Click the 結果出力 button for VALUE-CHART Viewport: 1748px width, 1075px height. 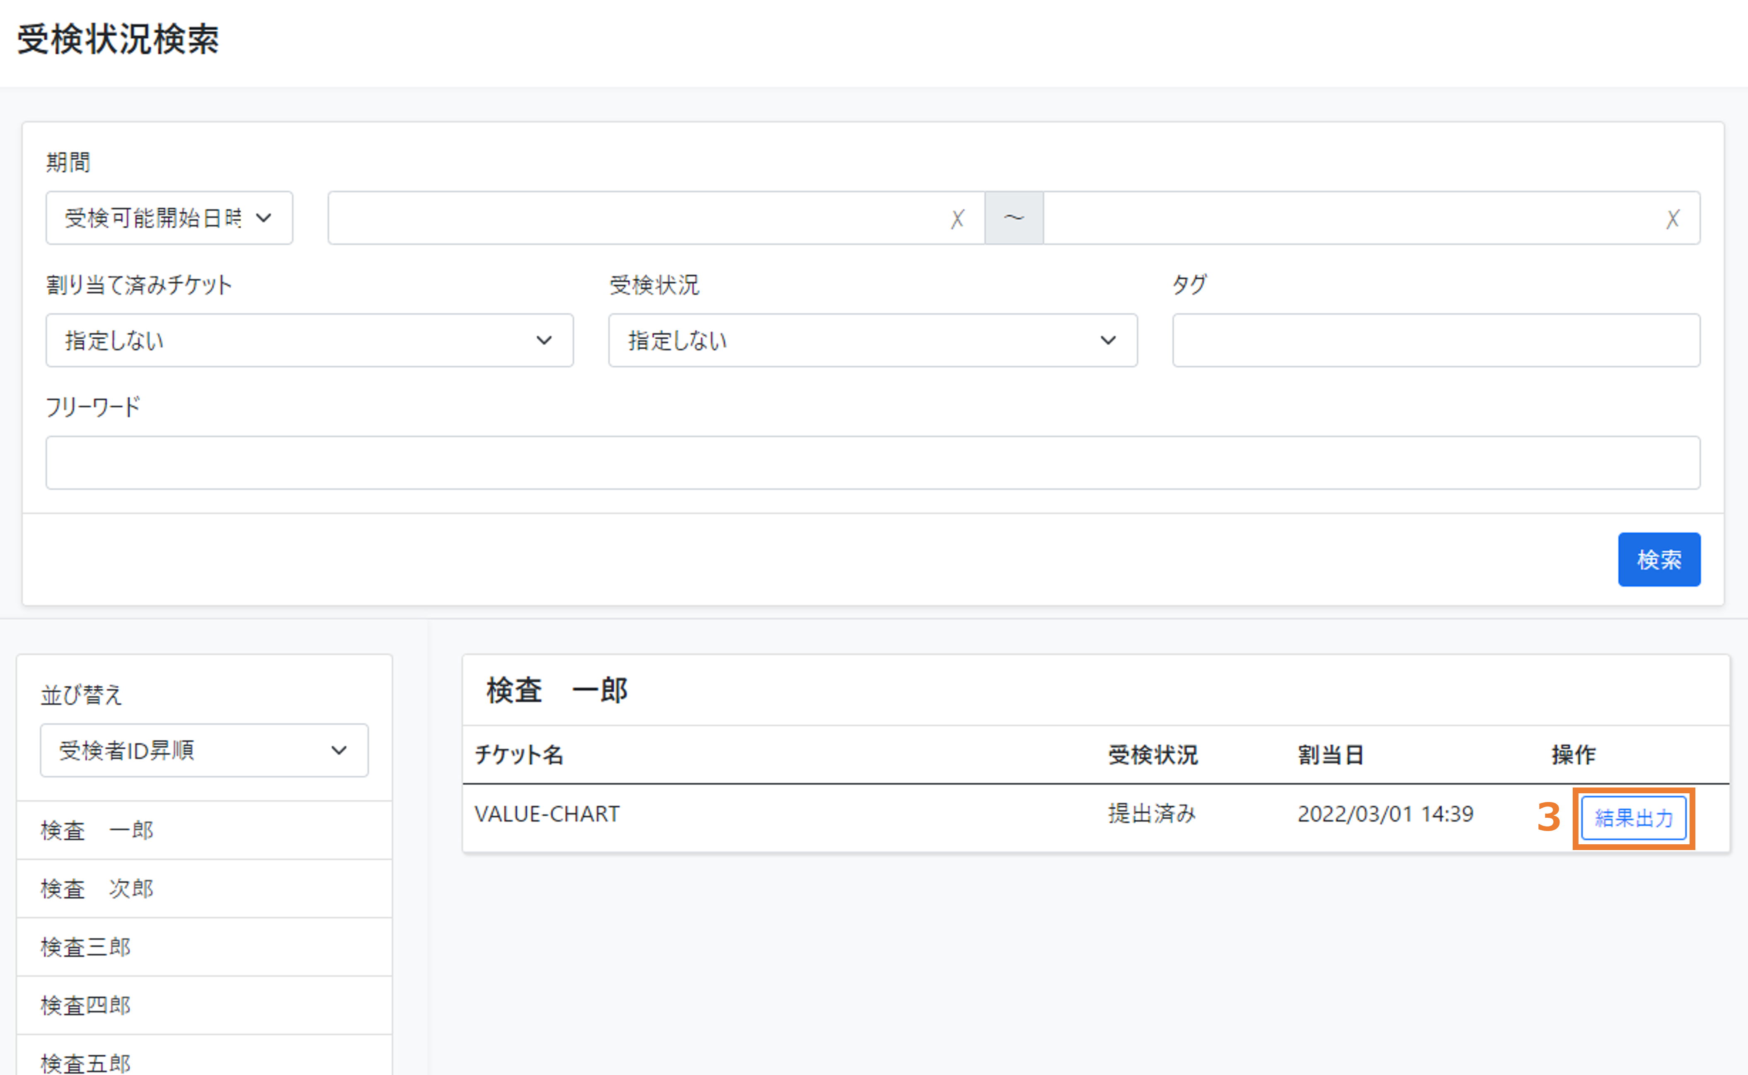coord(1634,818)
